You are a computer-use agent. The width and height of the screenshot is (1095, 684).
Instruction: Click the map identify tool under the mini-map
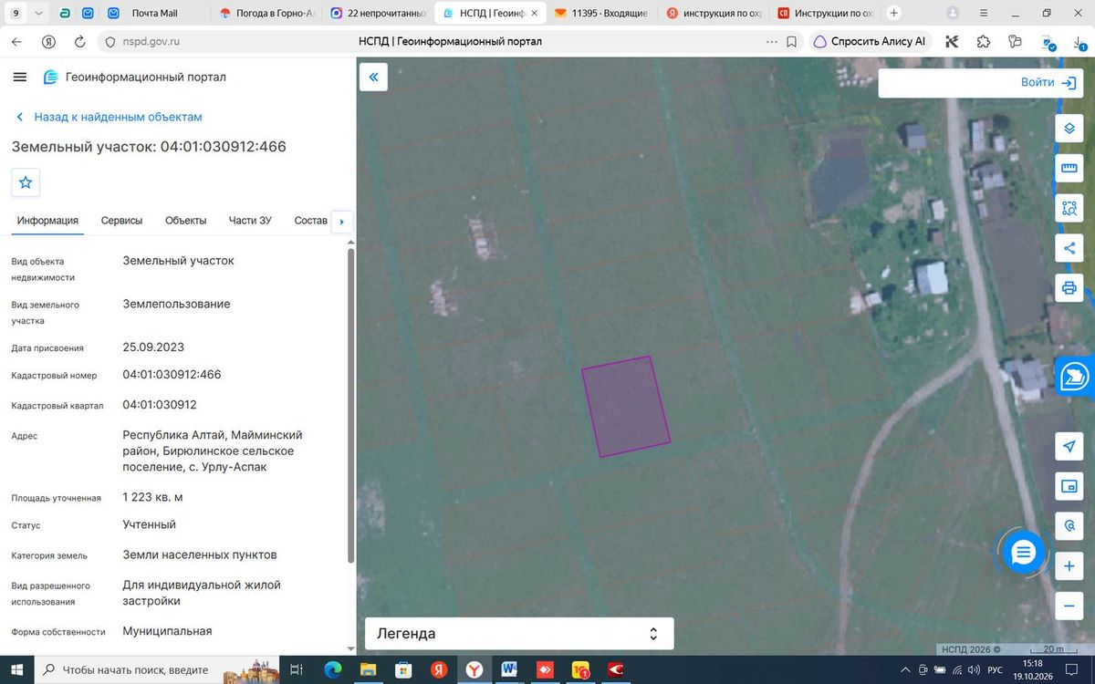coord(1069,526)
